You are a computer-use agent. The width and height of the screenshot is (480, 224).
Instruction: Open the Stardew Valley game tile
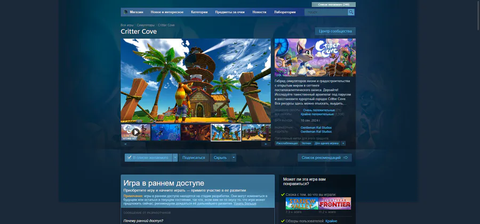[x=302, y=204]
